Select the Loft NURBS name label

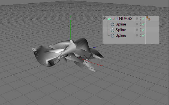coord(123,18)
